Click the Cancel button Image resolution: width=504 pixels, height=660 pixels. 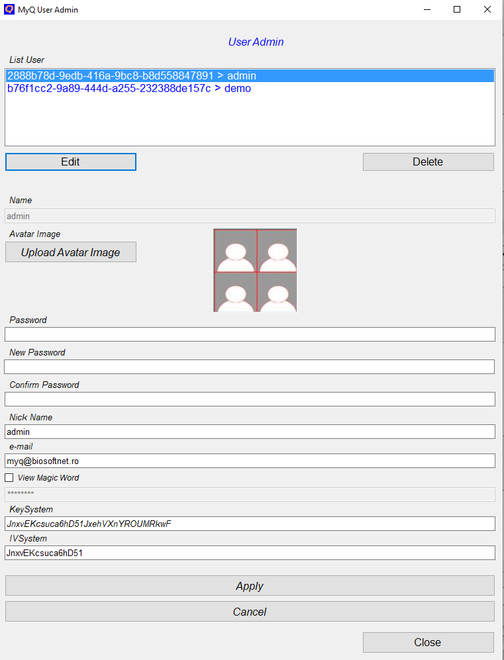[x=250, y=612]
